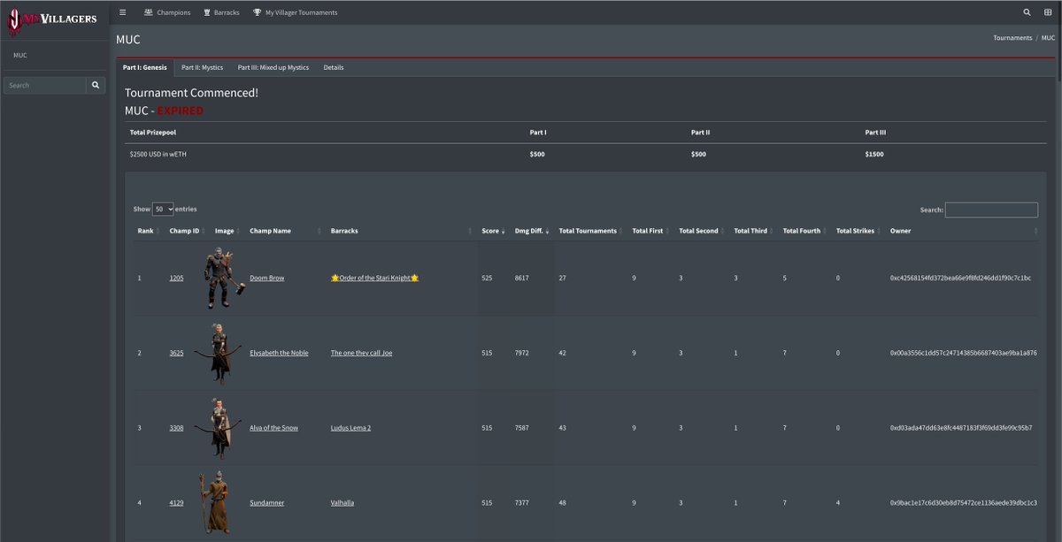Viewport: 1062px width, 542px height.
Task: Open the Details tab
Action: tap(334, 67)
